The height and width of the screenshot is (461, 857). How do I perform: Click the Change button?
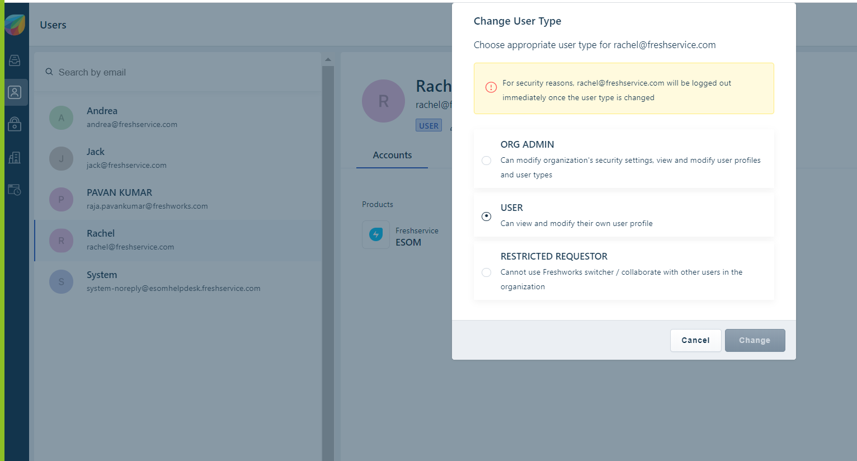[x=755, y=340]
